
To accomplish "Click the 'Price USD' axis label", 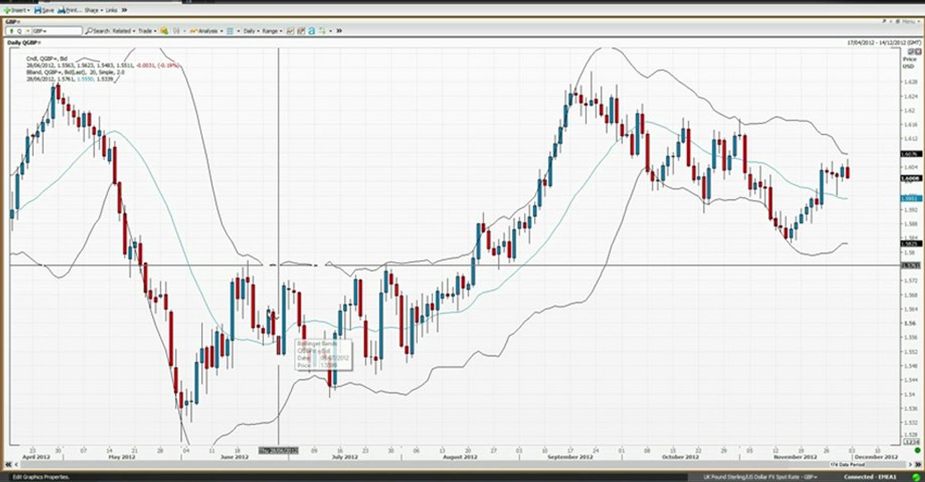I will click(x=909, y=63).
